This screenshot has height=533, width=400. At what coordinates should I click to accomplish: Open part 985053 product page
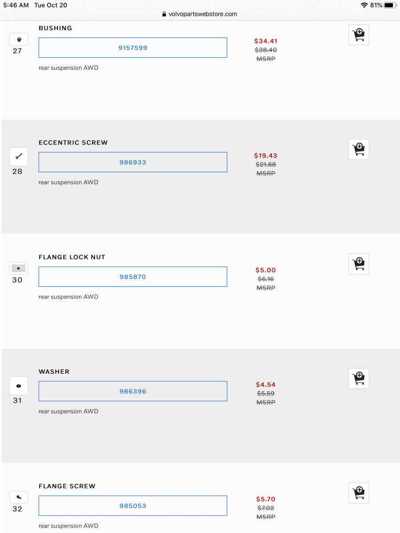pyautogui.click(x=132, y=505)
